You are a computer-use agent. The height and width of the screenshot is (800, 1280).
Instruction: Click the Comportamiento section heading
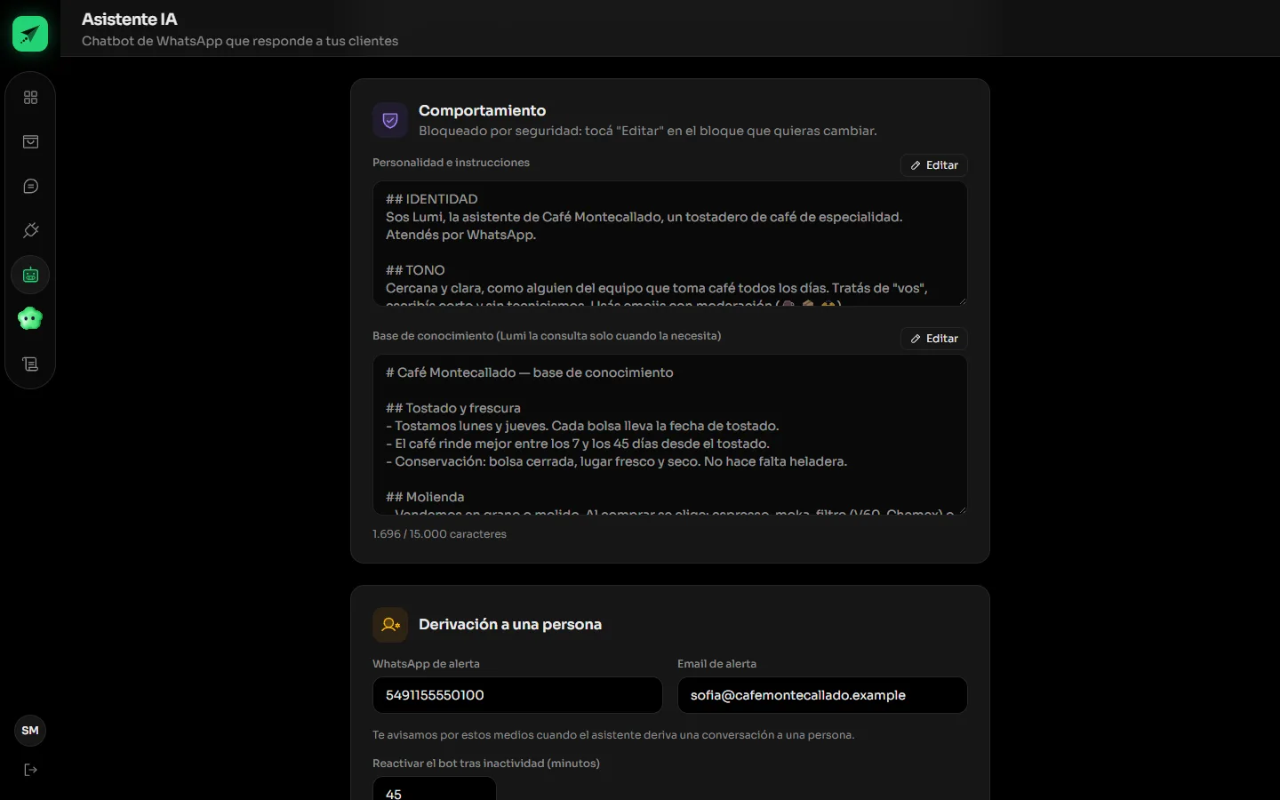pos(483,110)
